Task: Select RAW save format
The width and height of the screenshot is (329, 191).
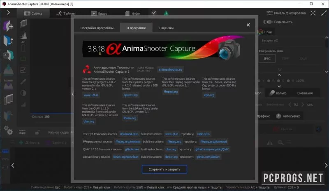Action: coord(303,59)
